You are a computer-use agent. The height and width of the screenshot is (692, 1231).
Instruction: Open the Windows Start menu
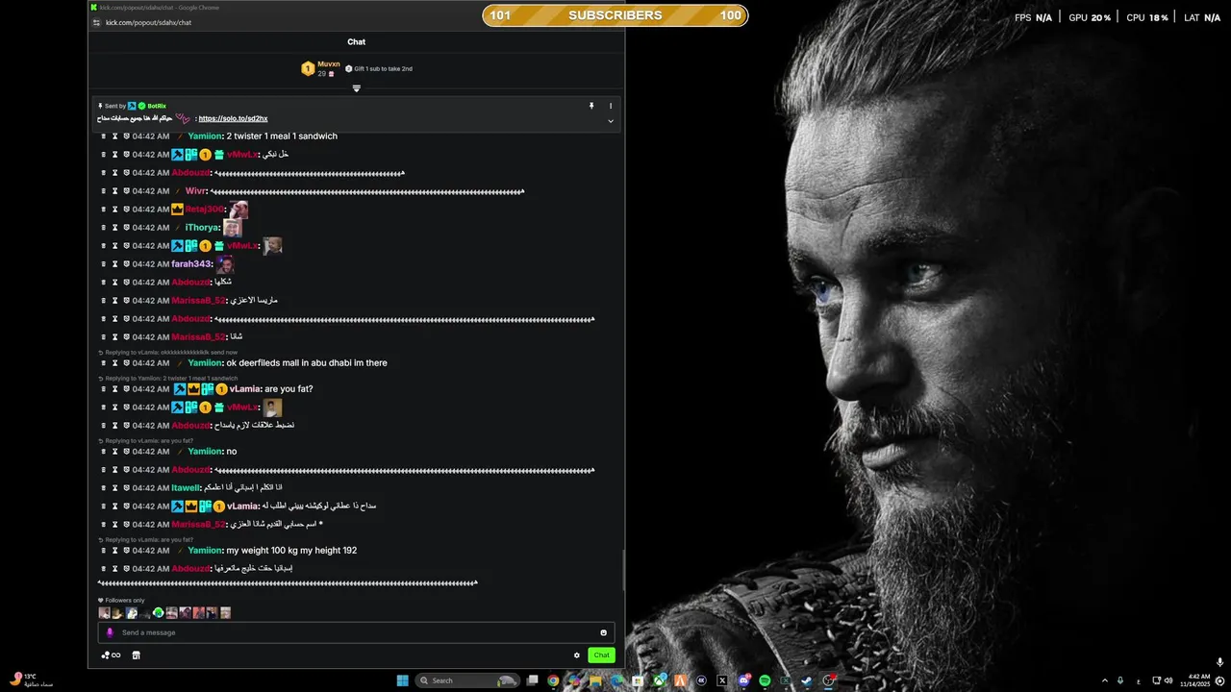[403, 680]
